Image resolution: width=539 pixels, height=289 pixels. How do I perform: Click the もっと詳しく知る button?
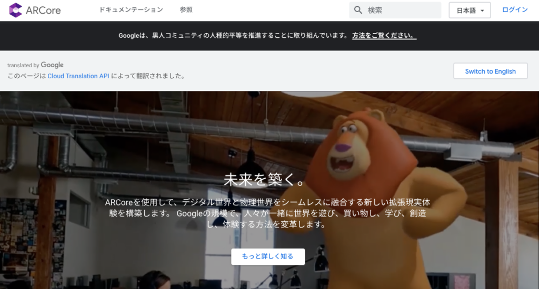click(x=268, y=256)
